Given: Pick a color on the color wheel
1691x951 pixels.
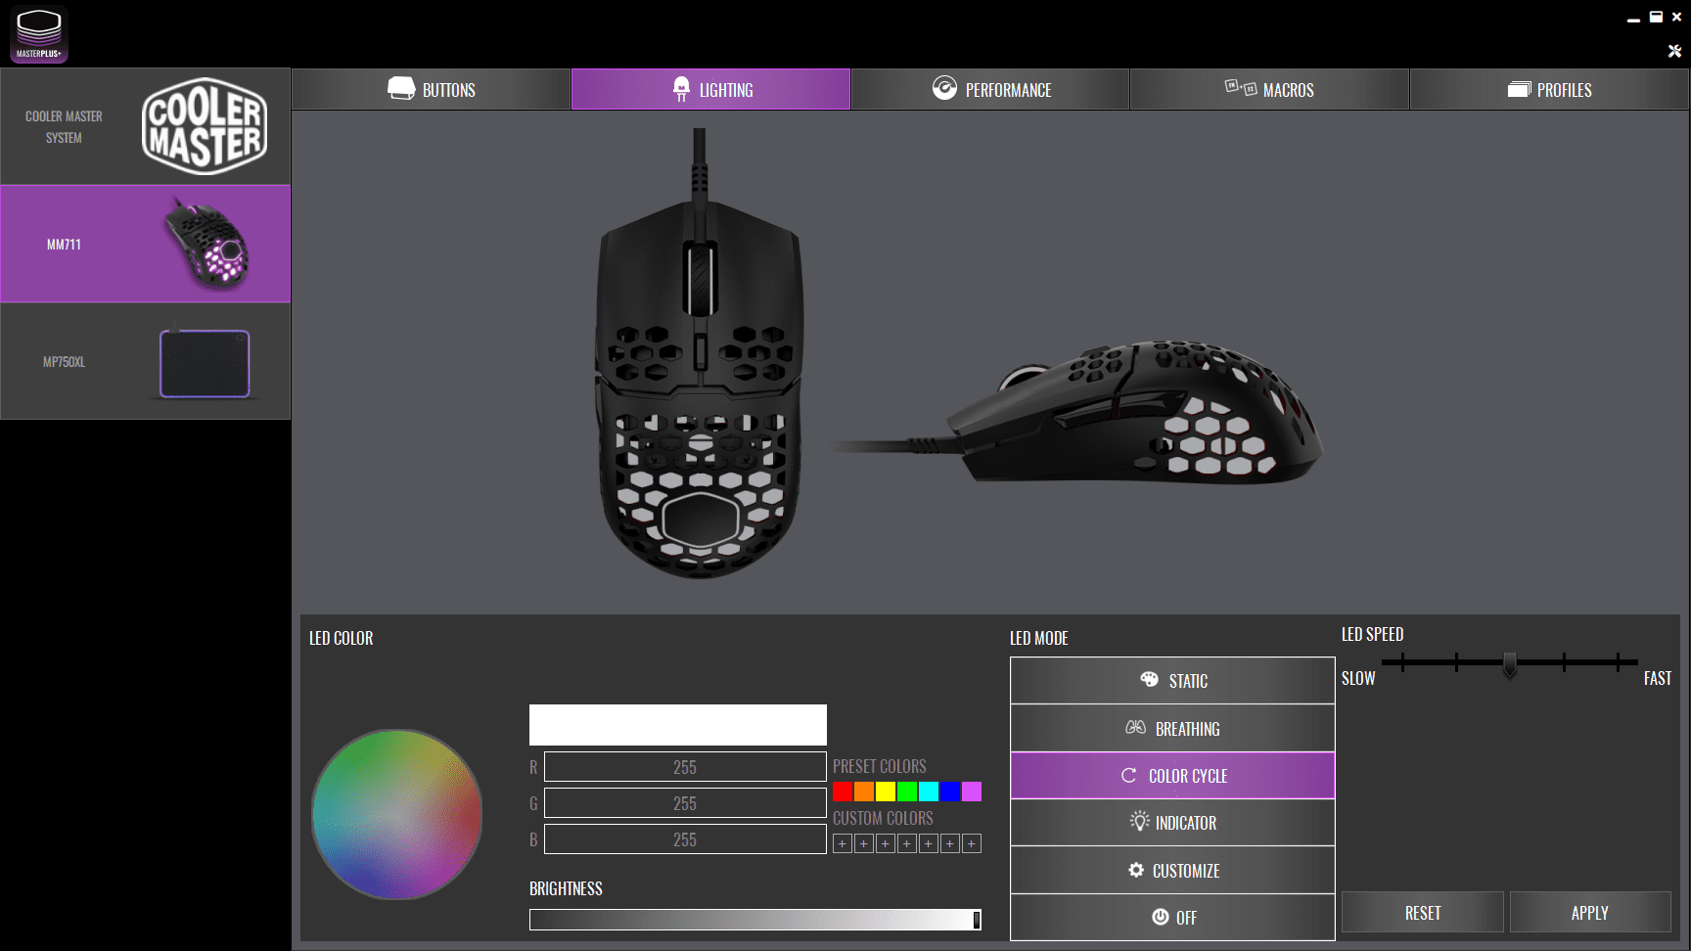Looking at the screenshot, I should click(397, 814).
